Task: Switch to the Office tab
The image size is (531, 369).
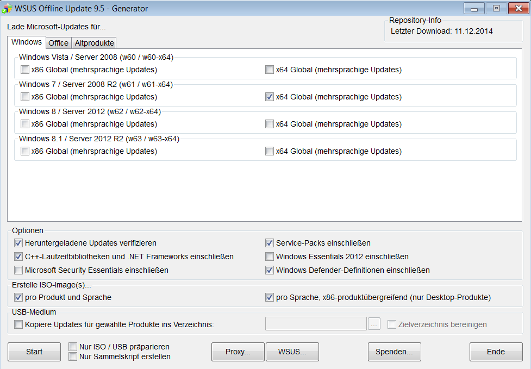Action: [x=58, y=43]
